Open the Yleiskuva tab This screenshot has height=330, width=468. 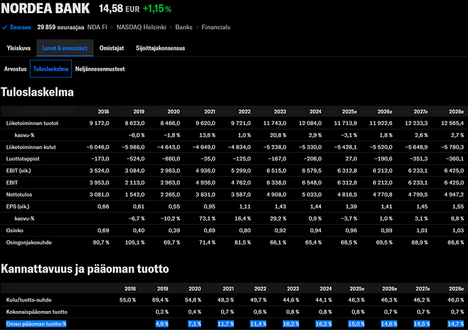point(18,48)
